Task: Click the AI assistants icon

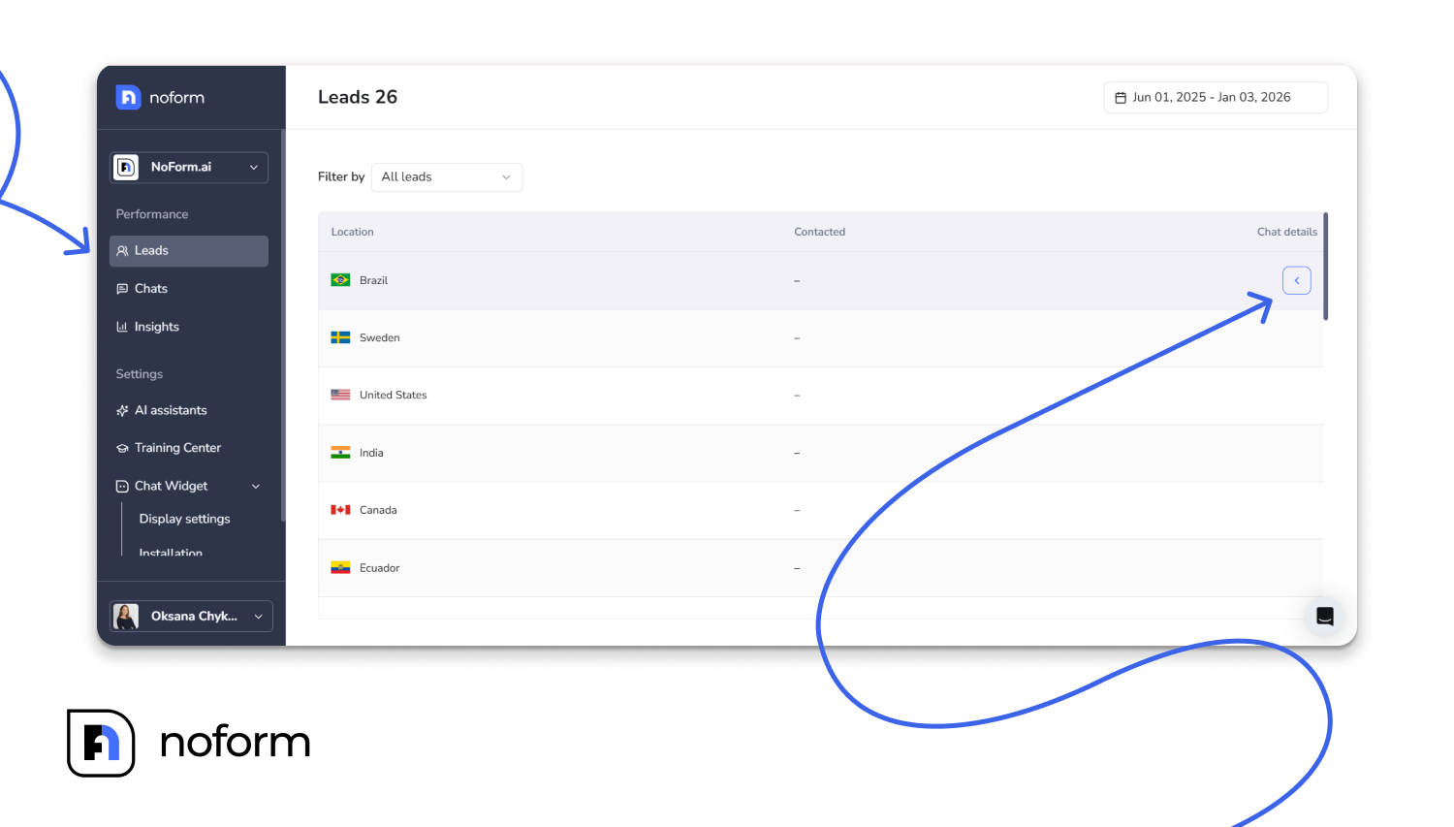Action: pos(122,410)
